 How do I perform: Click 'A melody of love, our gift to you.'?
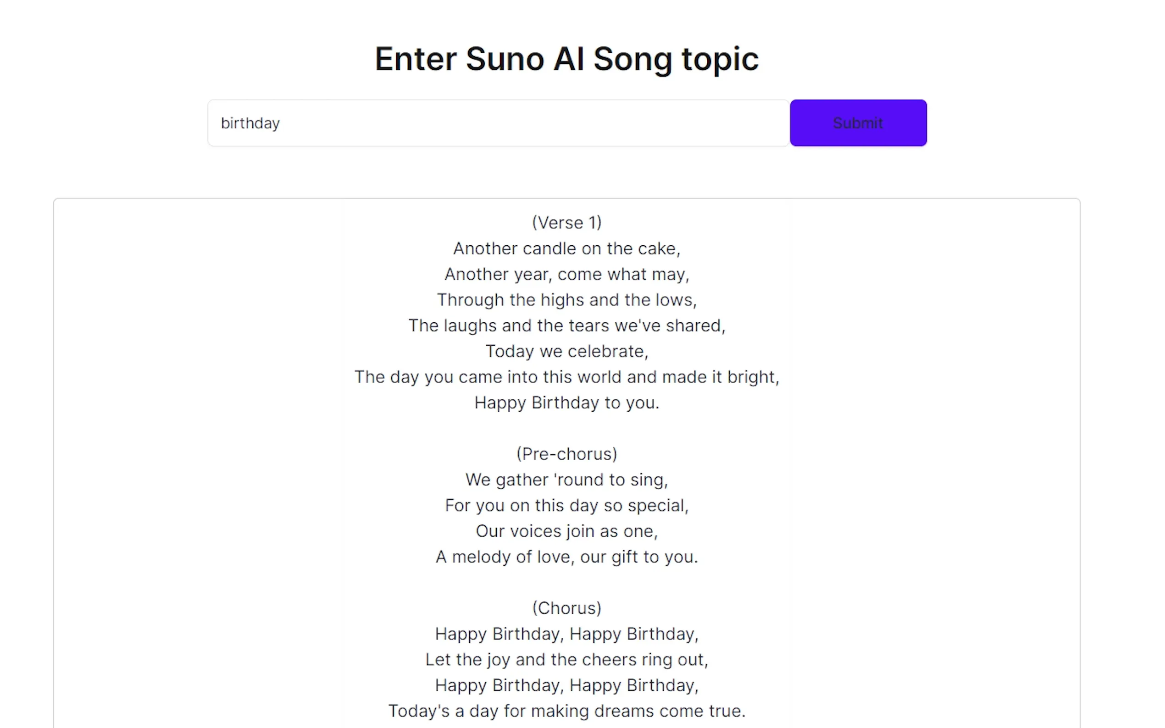(x=566, y=557)
